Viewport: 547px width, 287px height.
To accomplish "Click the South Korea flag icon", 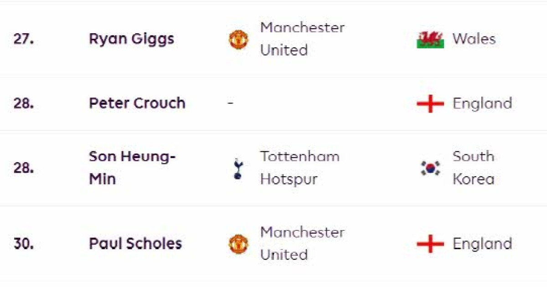I will pos(430,168).
